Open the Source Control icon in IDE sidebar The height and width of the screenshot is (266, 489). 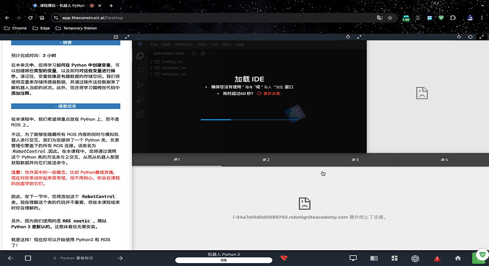click(x=140, y=85)
